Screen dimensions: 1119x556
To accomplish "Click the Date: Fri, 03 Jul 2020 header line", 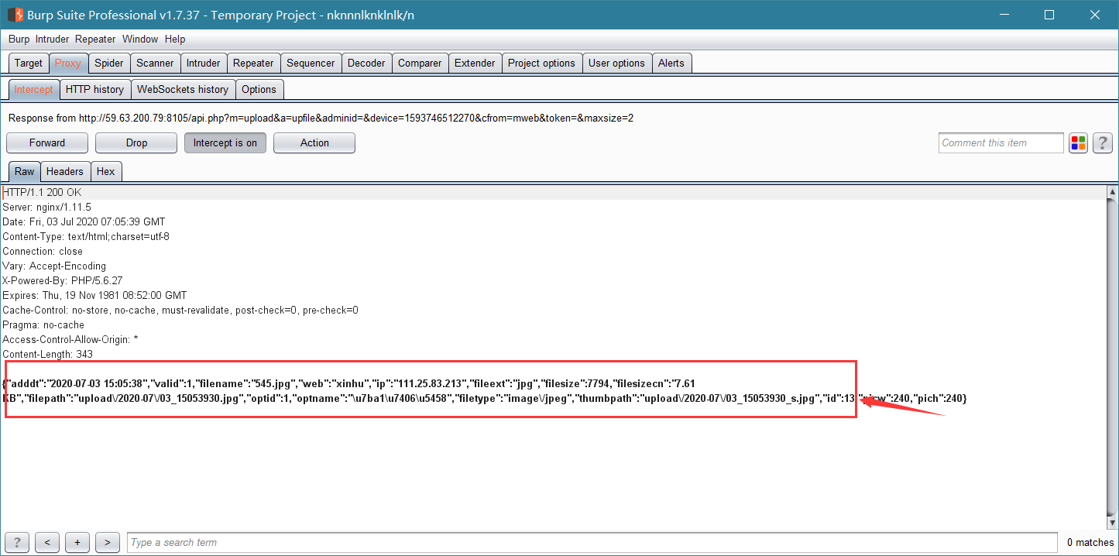I will click(x=84, y=221).
